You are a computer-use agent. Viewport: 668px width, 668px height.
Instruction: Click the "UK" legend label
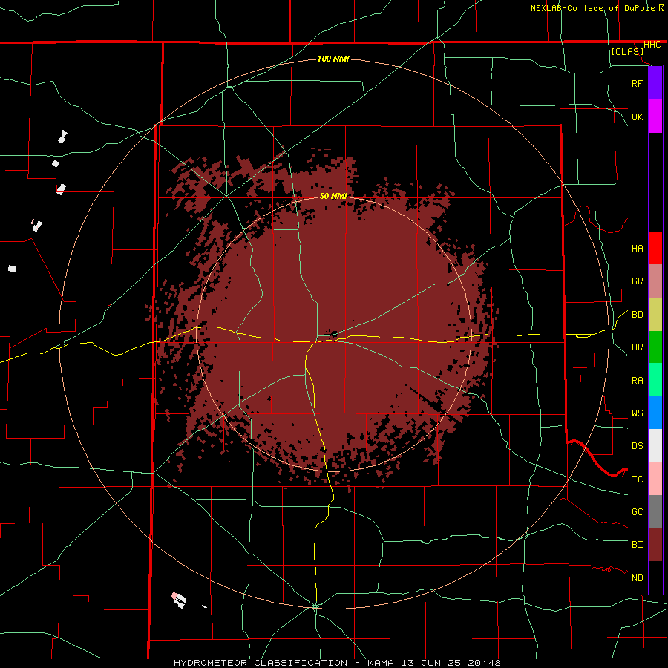(x=637, y=117)
